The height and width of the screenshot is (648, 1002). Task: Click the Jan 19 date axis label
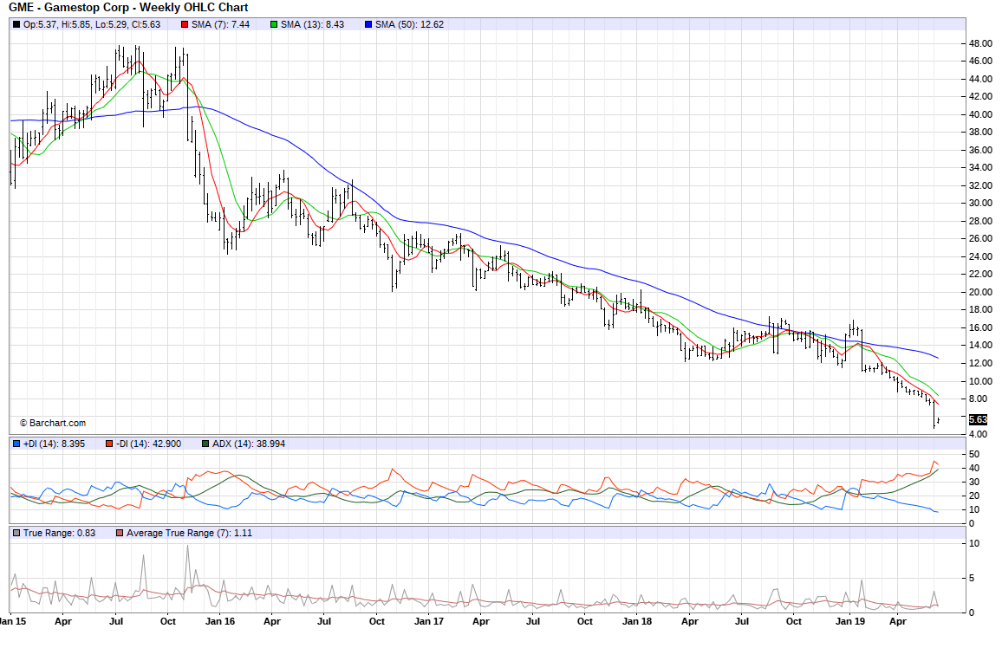[850, 621]
